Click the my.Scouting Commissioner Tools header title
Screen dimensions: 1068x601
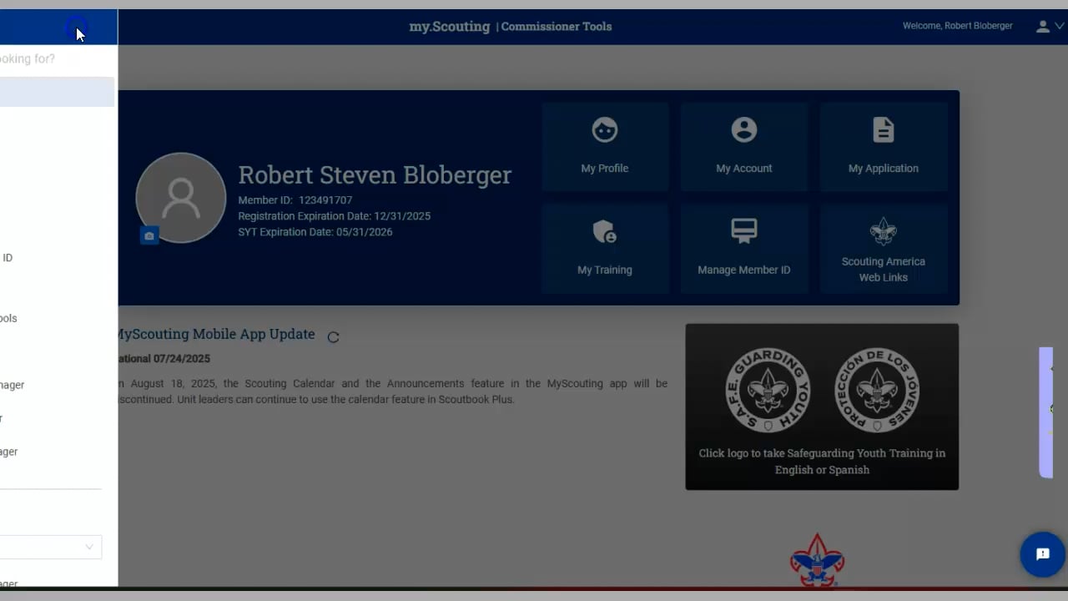tap(511, 27)
